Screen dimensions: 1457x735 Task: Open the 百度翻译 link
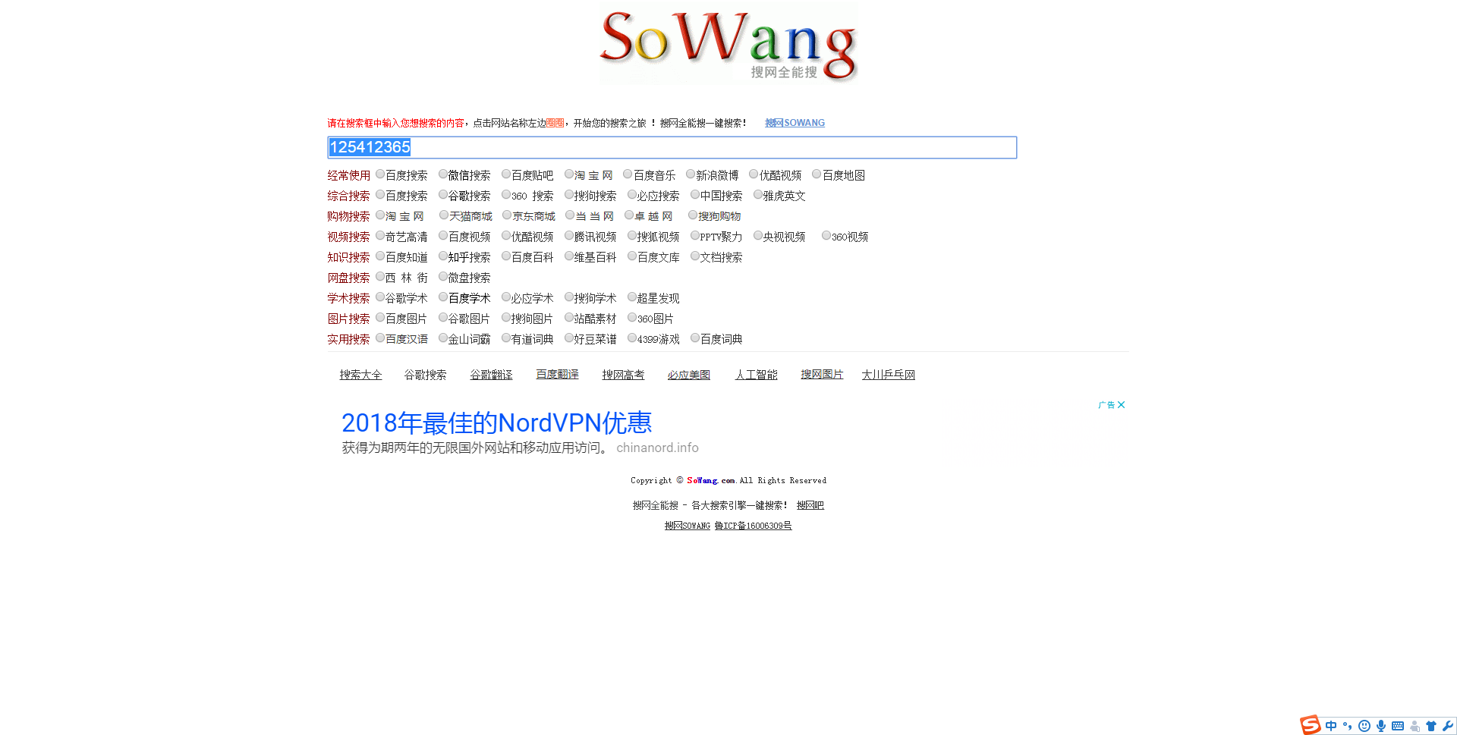[x=557, y=375]
